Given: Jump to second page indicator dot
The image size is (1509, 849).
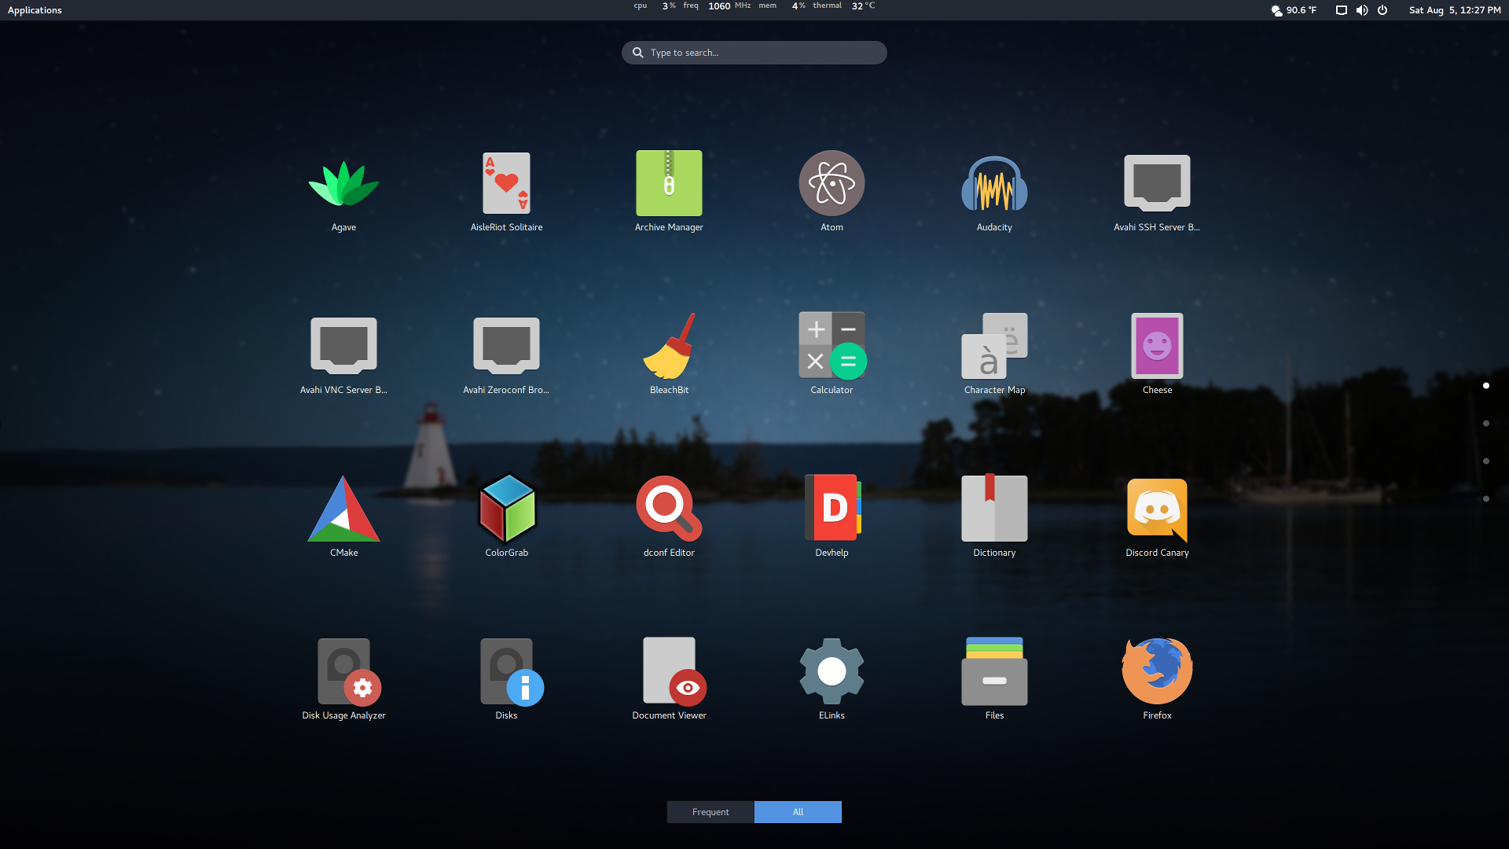Looking at the screenshot, I should (1485, 424).
